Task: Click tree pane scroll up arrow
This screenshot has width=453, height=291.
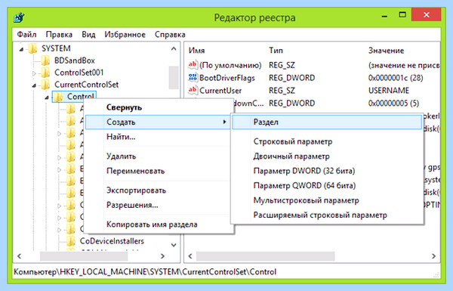Action: click(x=174, y=48)
